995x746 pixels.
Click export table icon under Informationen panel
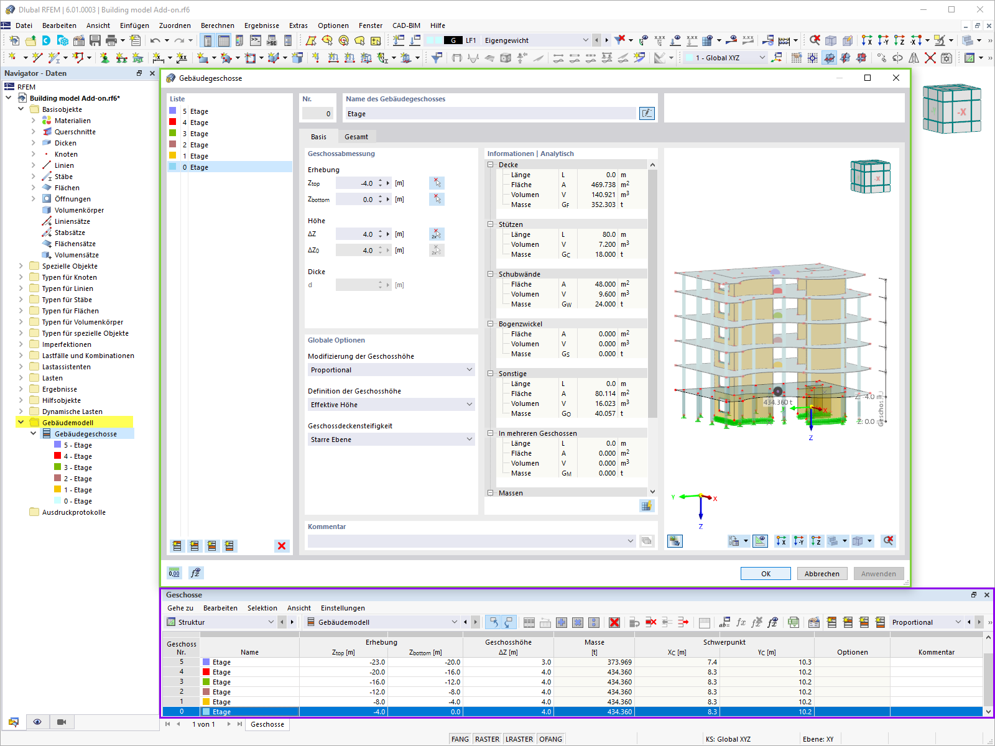click(647, 505)
